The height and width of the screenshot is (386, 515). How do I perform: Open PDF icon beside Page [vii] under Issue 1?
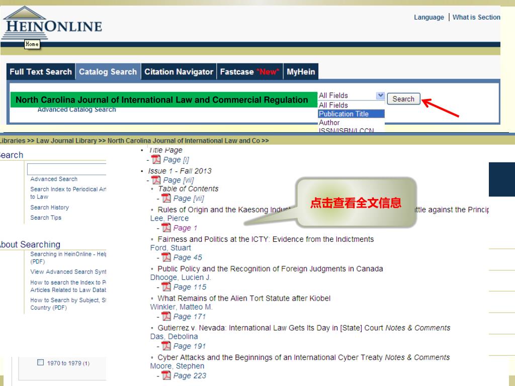[156, 180]
